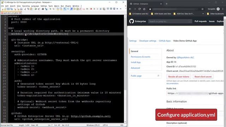Undo the last edit via Notepad++ toolbar
This screenshot has width=226, height=127.
coord(35,9)
